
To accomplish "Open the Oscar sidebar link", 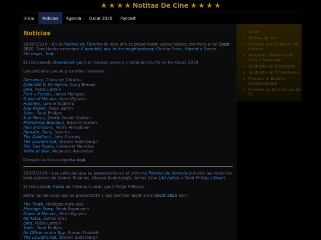I will pos(254,31).
